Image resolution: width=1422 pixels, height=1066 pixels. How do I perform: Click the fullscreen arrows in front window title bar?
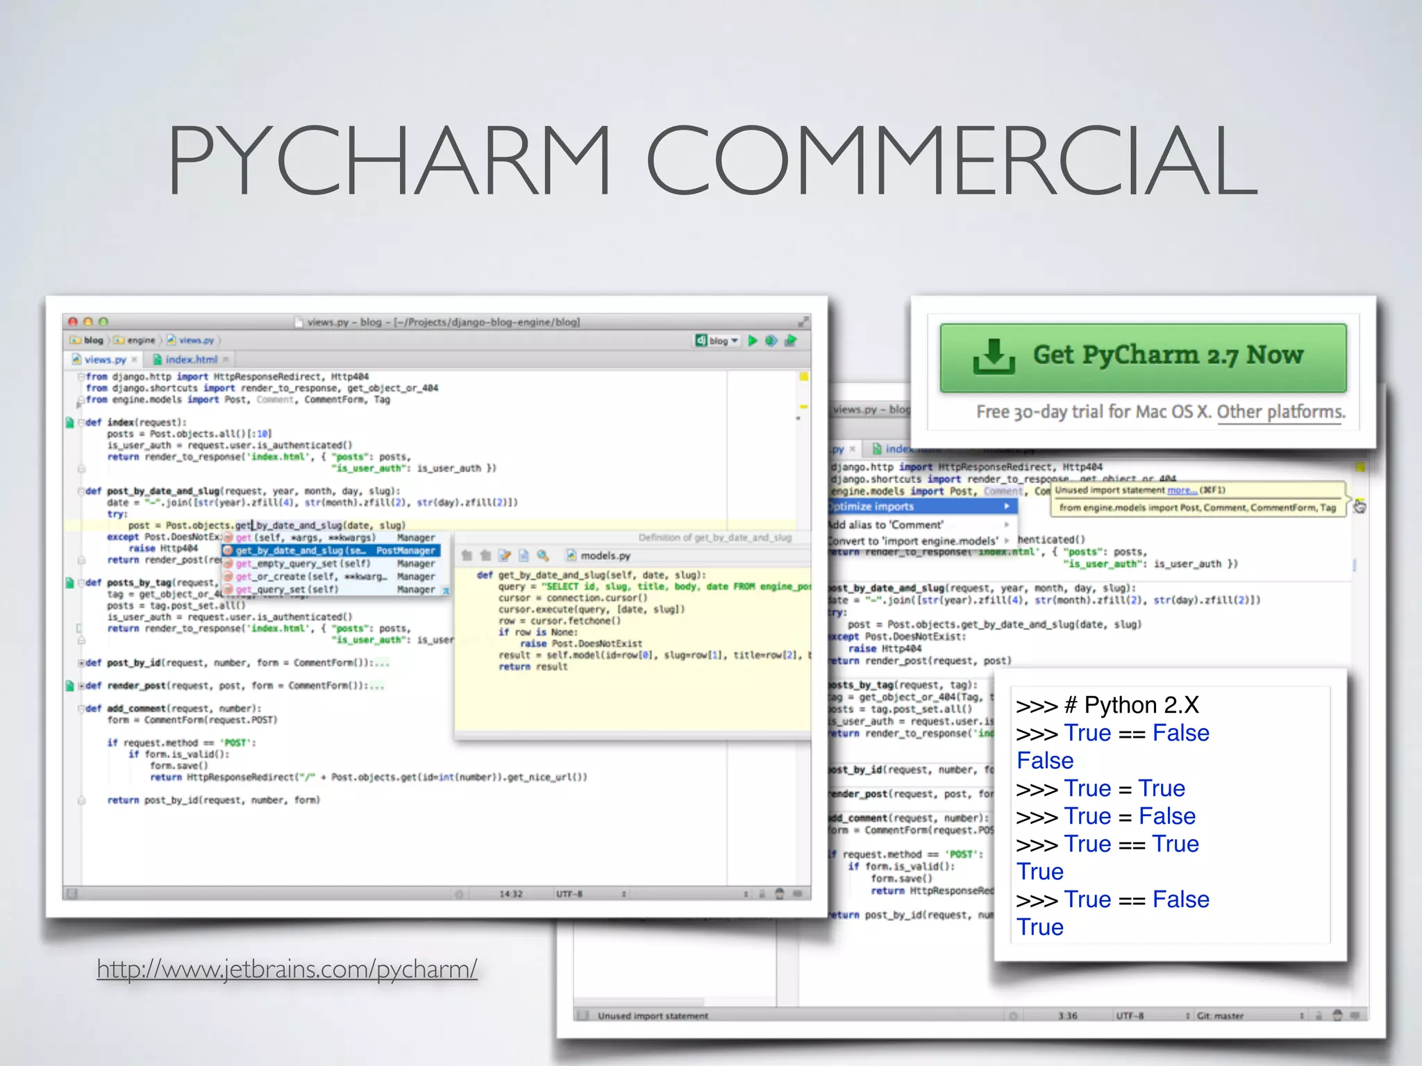point(803,322)
